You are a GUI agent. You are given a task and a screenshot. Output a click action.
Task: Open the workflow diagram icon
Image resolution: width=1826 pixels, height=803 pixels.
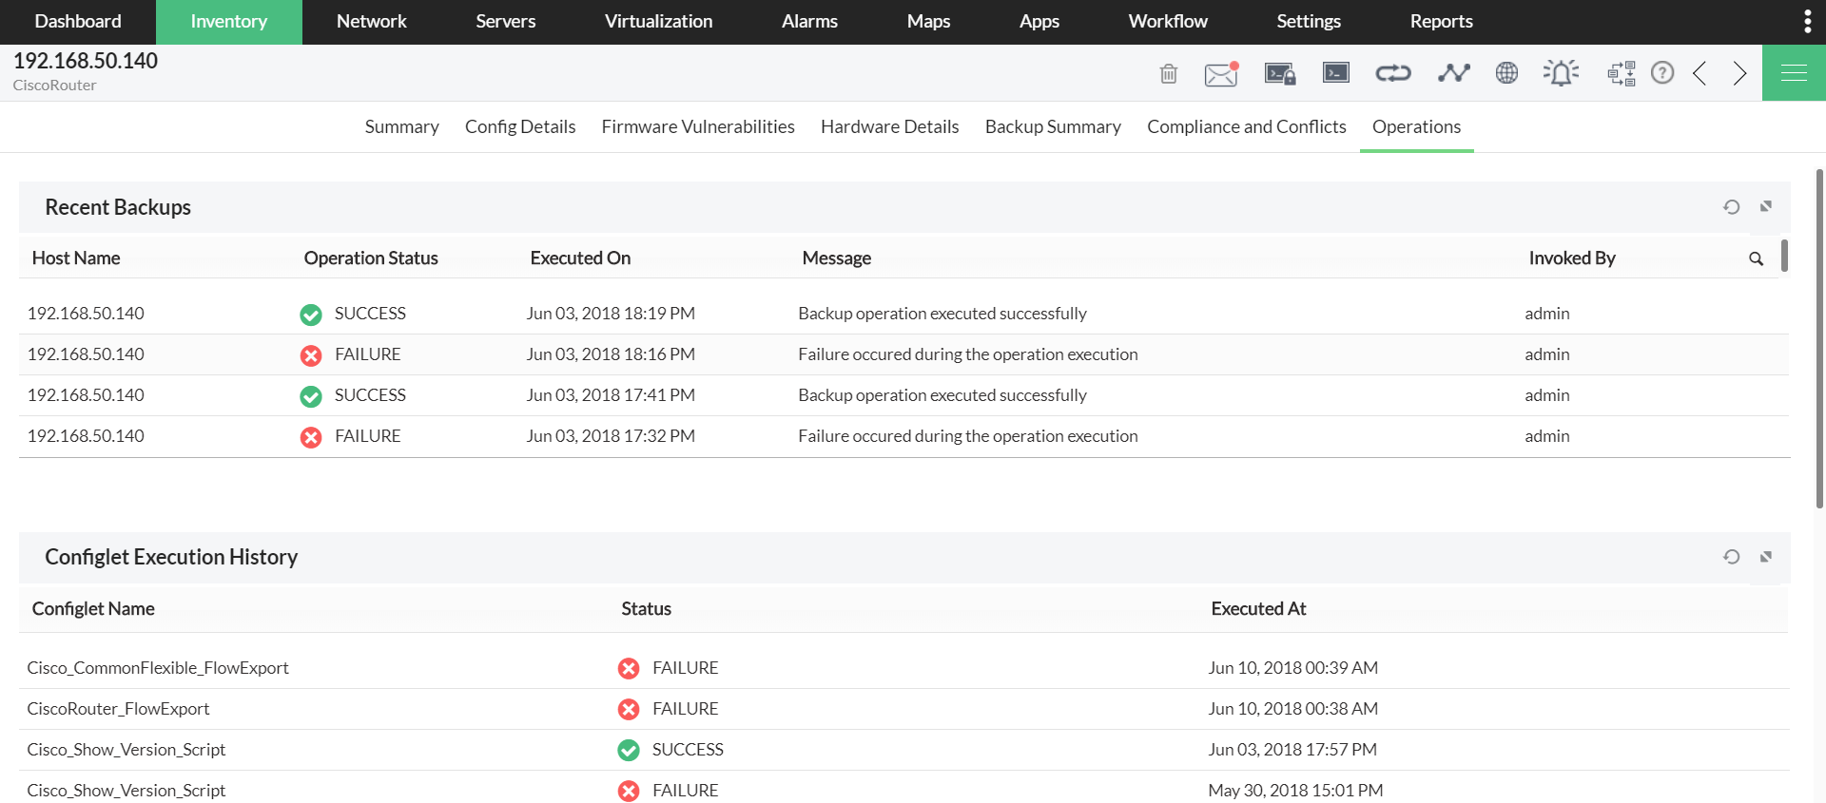(x=1621, y=73)
